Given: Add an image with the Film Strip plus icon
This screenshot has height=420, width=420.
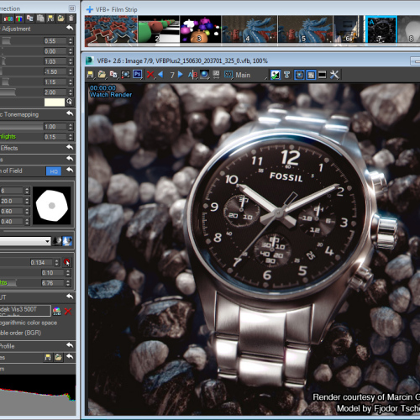Looking at the screenshot, I should (90, 9).
